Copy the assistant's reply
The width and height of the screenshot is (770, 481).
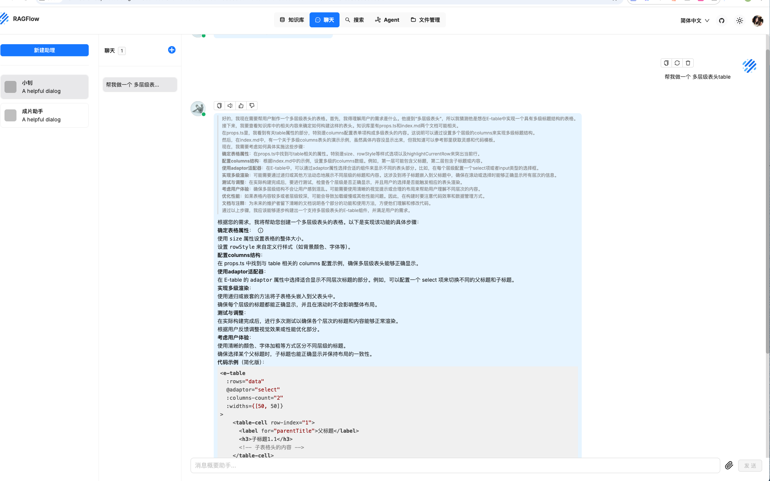coord(219,106)
